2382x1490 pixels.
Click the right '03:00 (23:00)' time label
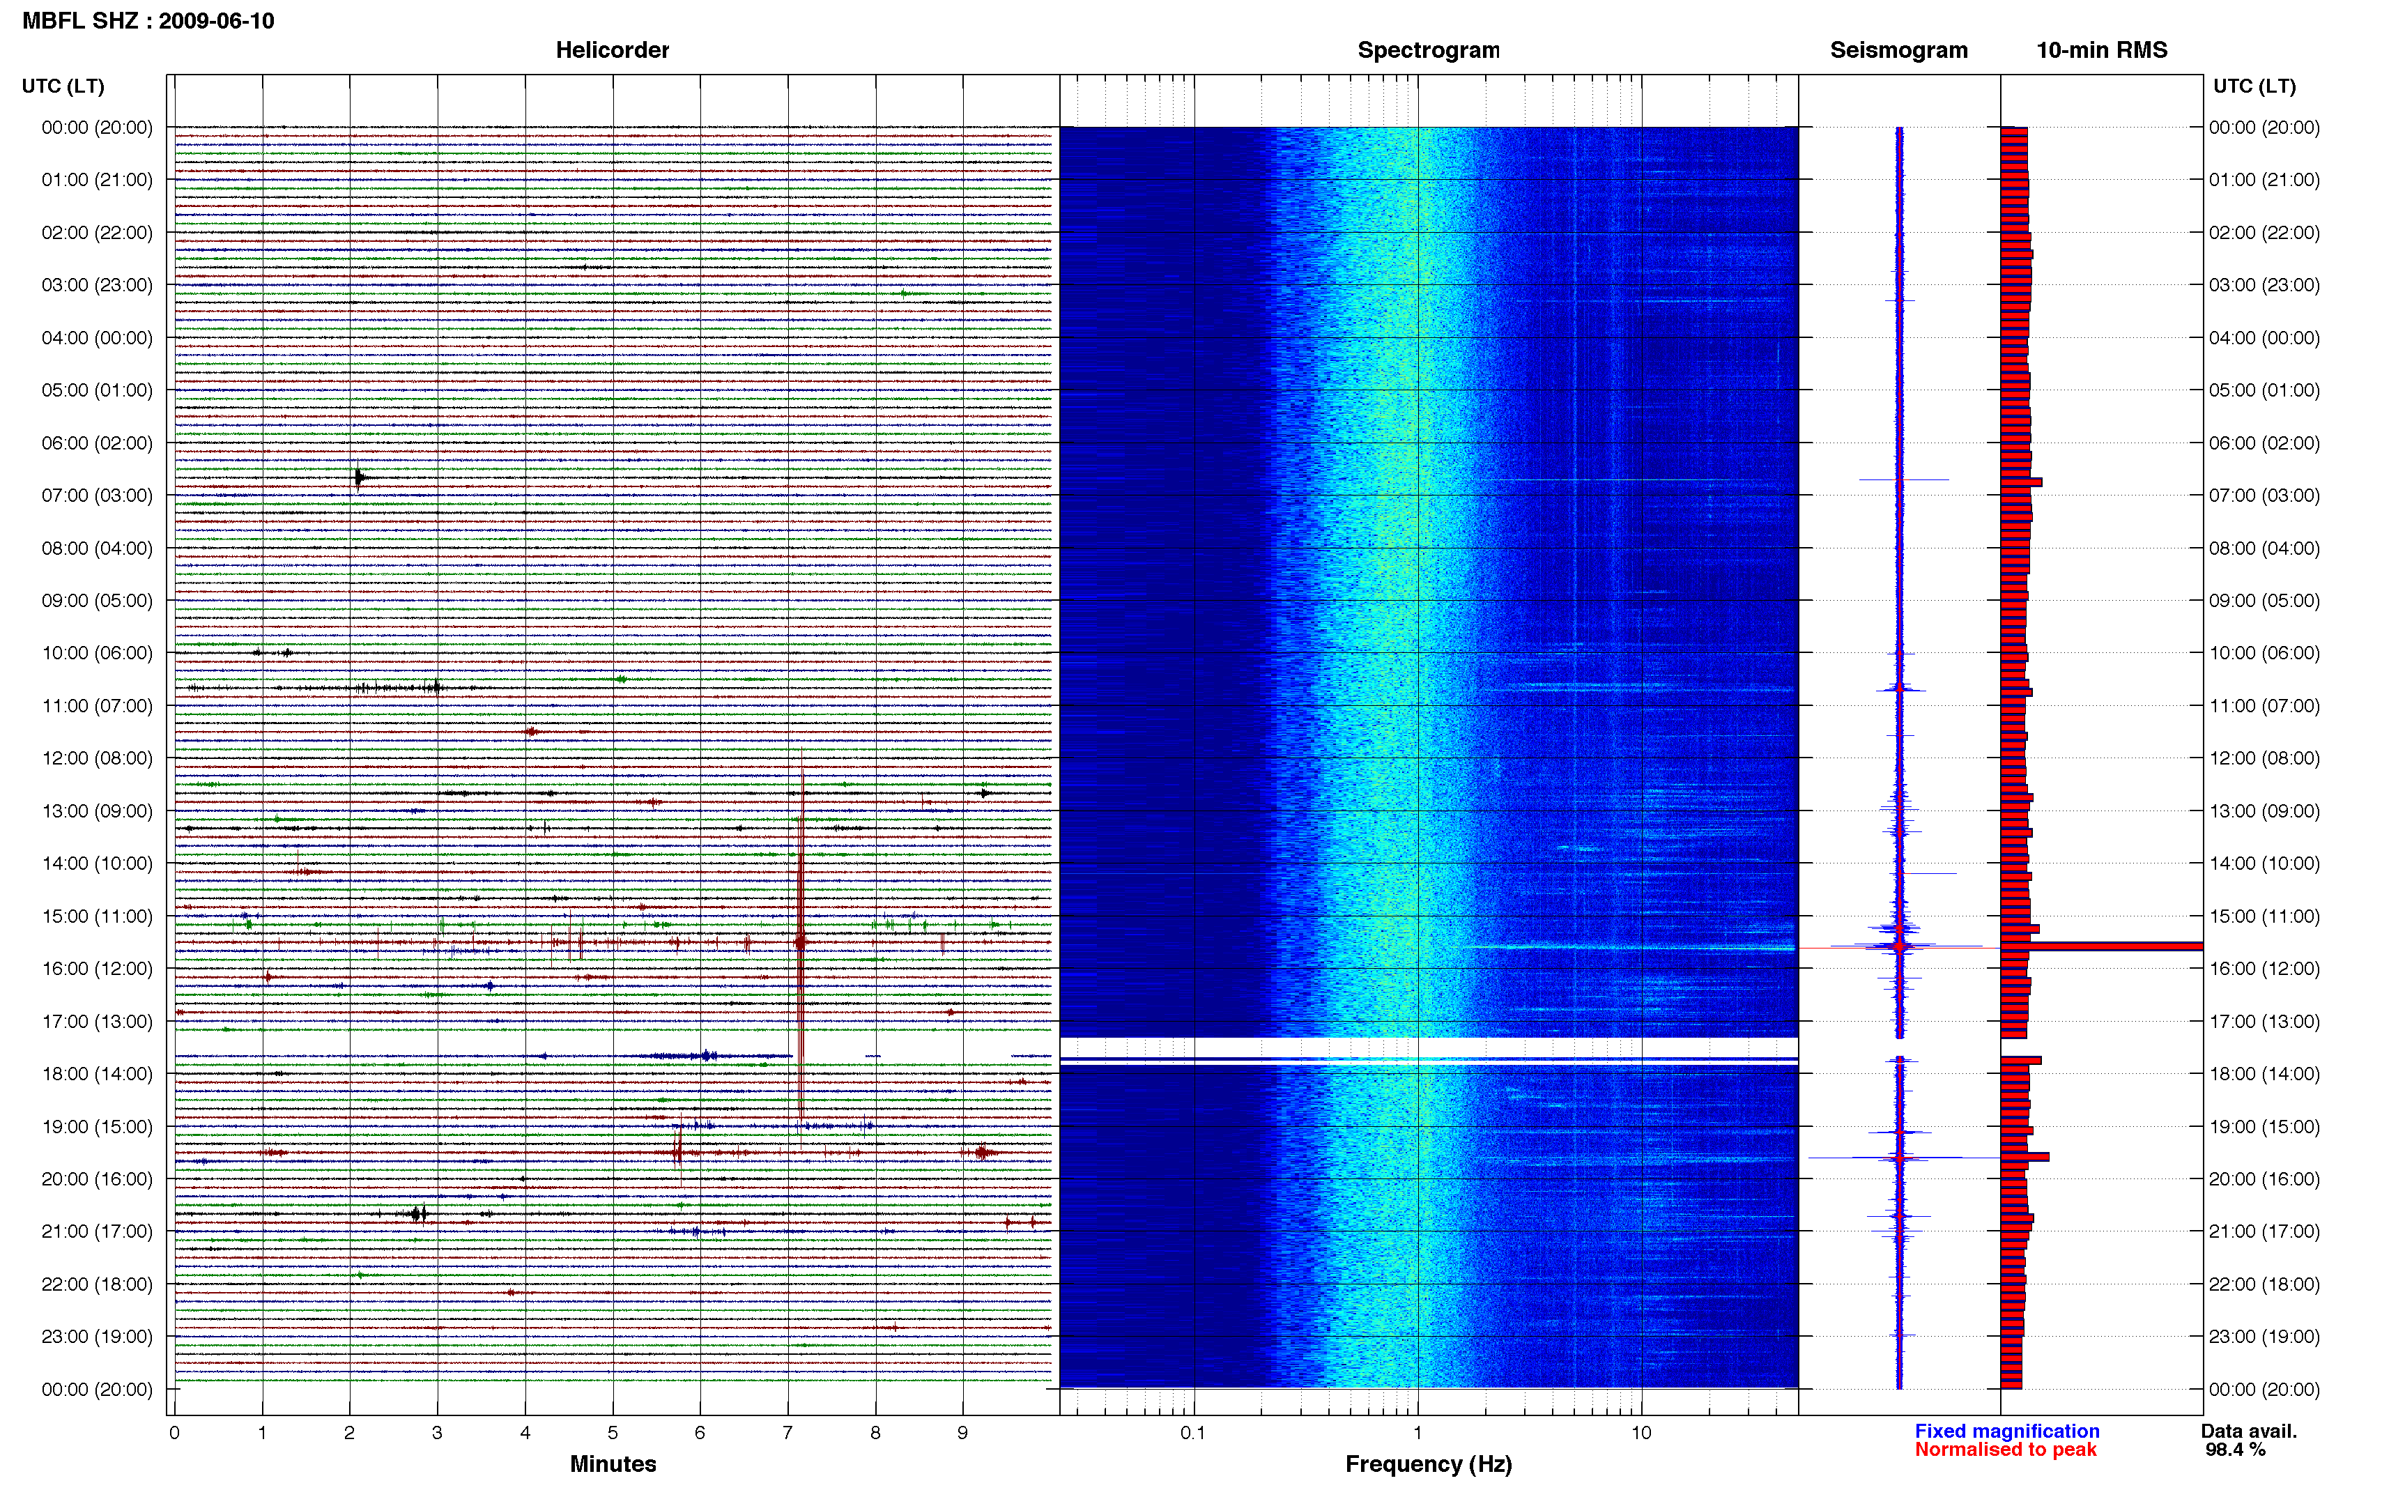pyautogui.click(x=2264, y=285)
